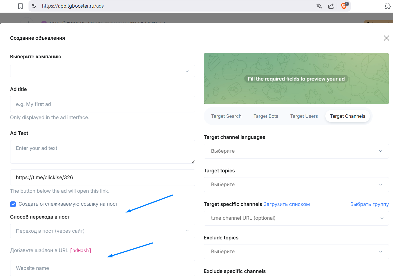This screenshot has height=278, width=393.
Task: Click the bookmark icon in browser toolbar
Action: click(x=20, y=6)
